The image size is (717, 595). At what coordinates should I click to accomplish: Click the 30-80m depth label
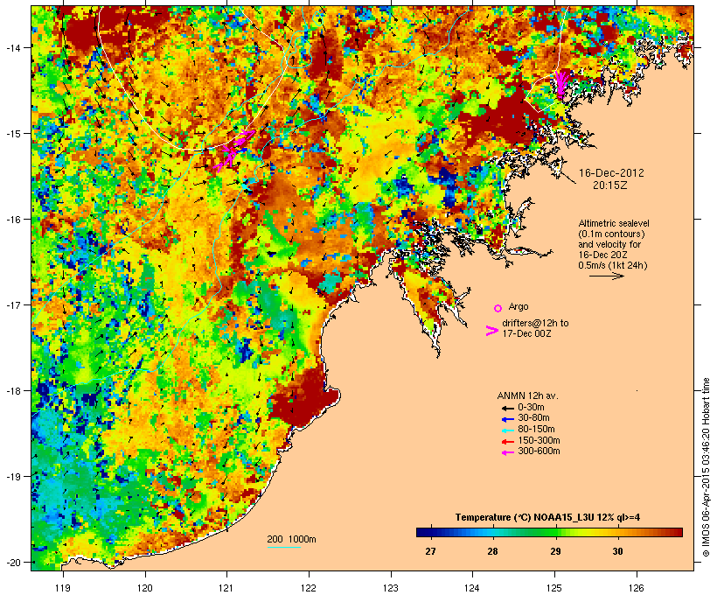click(533, 418)
